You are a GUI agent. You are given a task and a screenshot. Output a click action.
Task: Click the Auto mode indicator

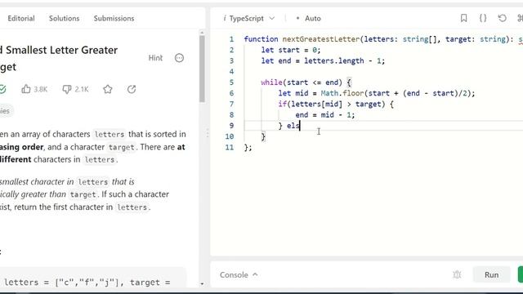309,18
